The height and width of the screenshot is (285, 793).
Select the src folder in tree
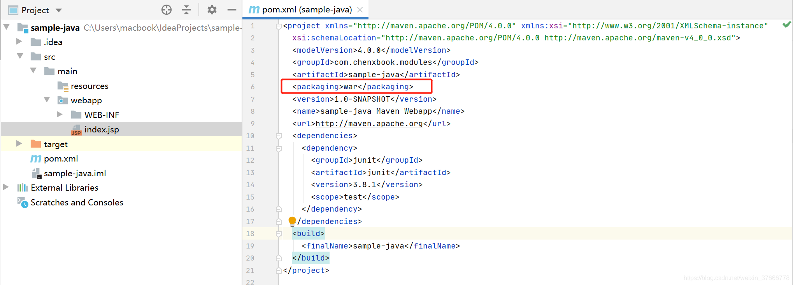tap(49, 57)
